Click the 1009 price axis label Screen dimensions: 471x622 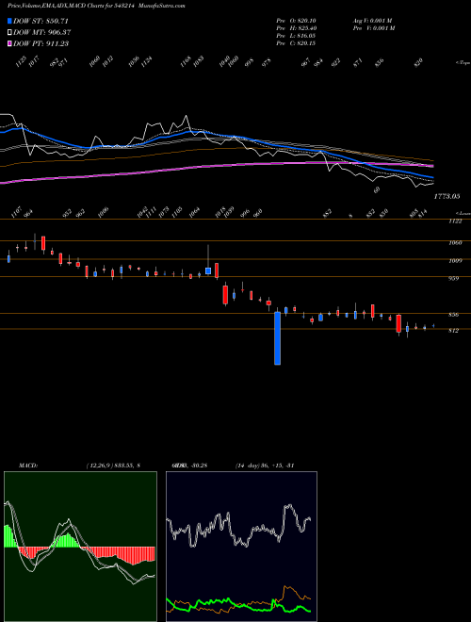(455, 261)
